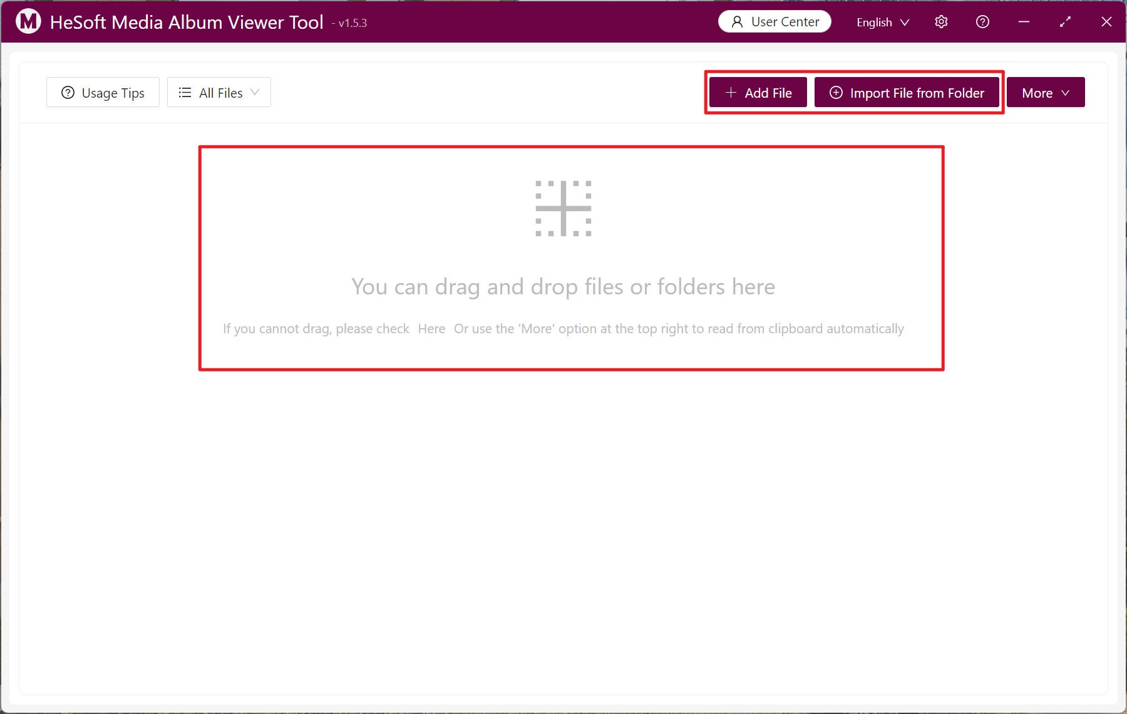The image size is (1127, 714).
Task: Click 'You can drag and drop files' text
Action: 488,287
